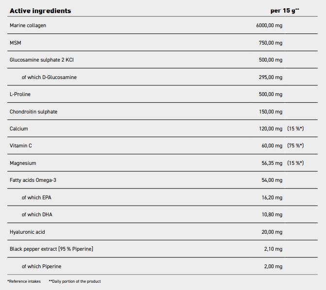Click the L-Proline ingredient label
Screen dimensions: 326x290
click(20, 94)
